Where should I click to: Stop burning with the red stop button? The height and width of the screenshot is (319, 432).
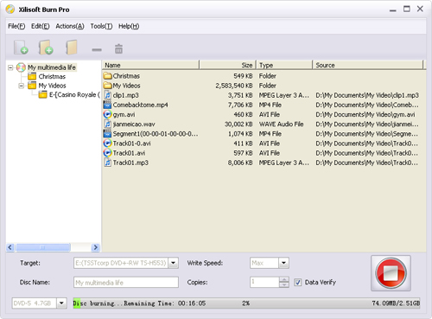(391, 273)
